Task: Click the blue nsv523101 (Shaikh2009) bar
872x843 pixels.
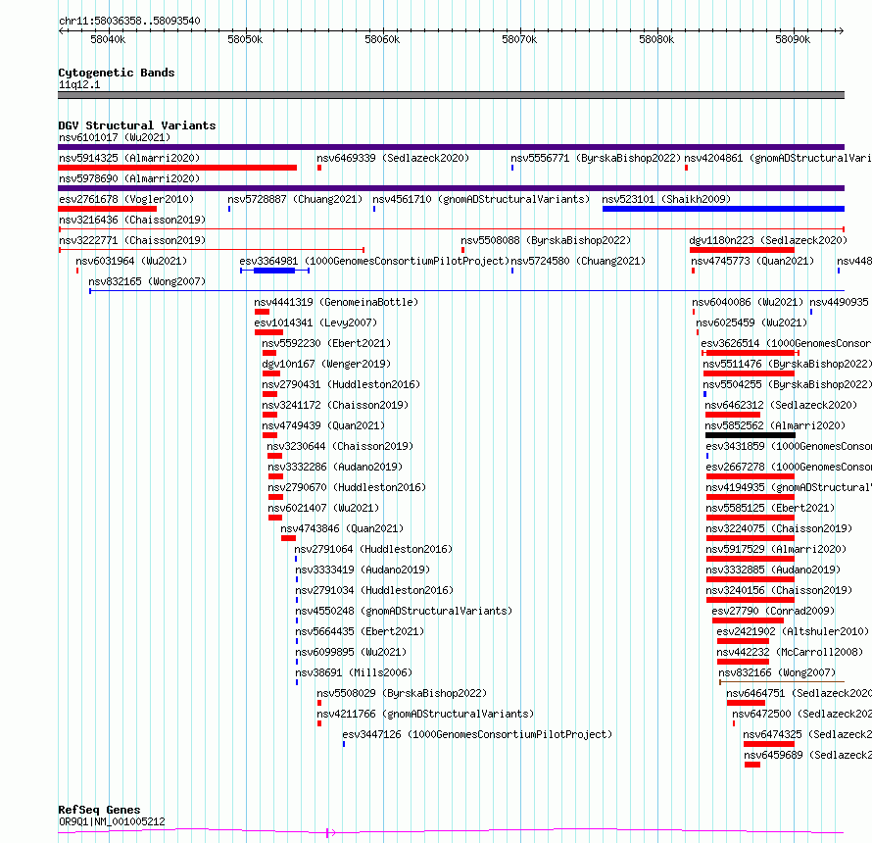Action: [x=723, y=209]
